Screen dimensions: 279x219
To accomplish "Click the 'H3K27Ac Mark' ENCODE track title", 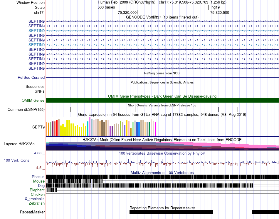I will [162, 140].
